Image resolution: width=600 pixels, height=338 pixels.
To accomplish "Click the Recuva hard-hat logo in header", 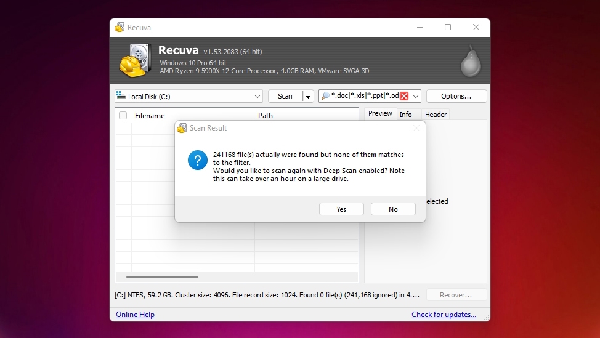I will [134, 60].
